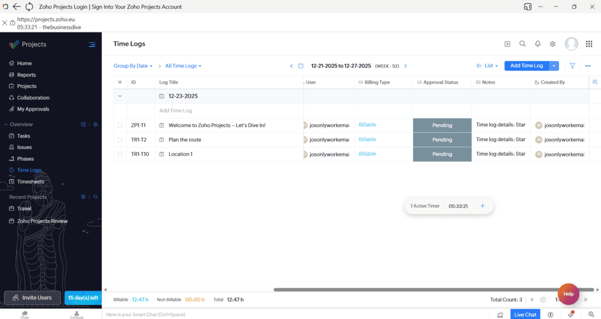Open the calendar date picker icon
This screenshot has height=319, width=601.
301,66
